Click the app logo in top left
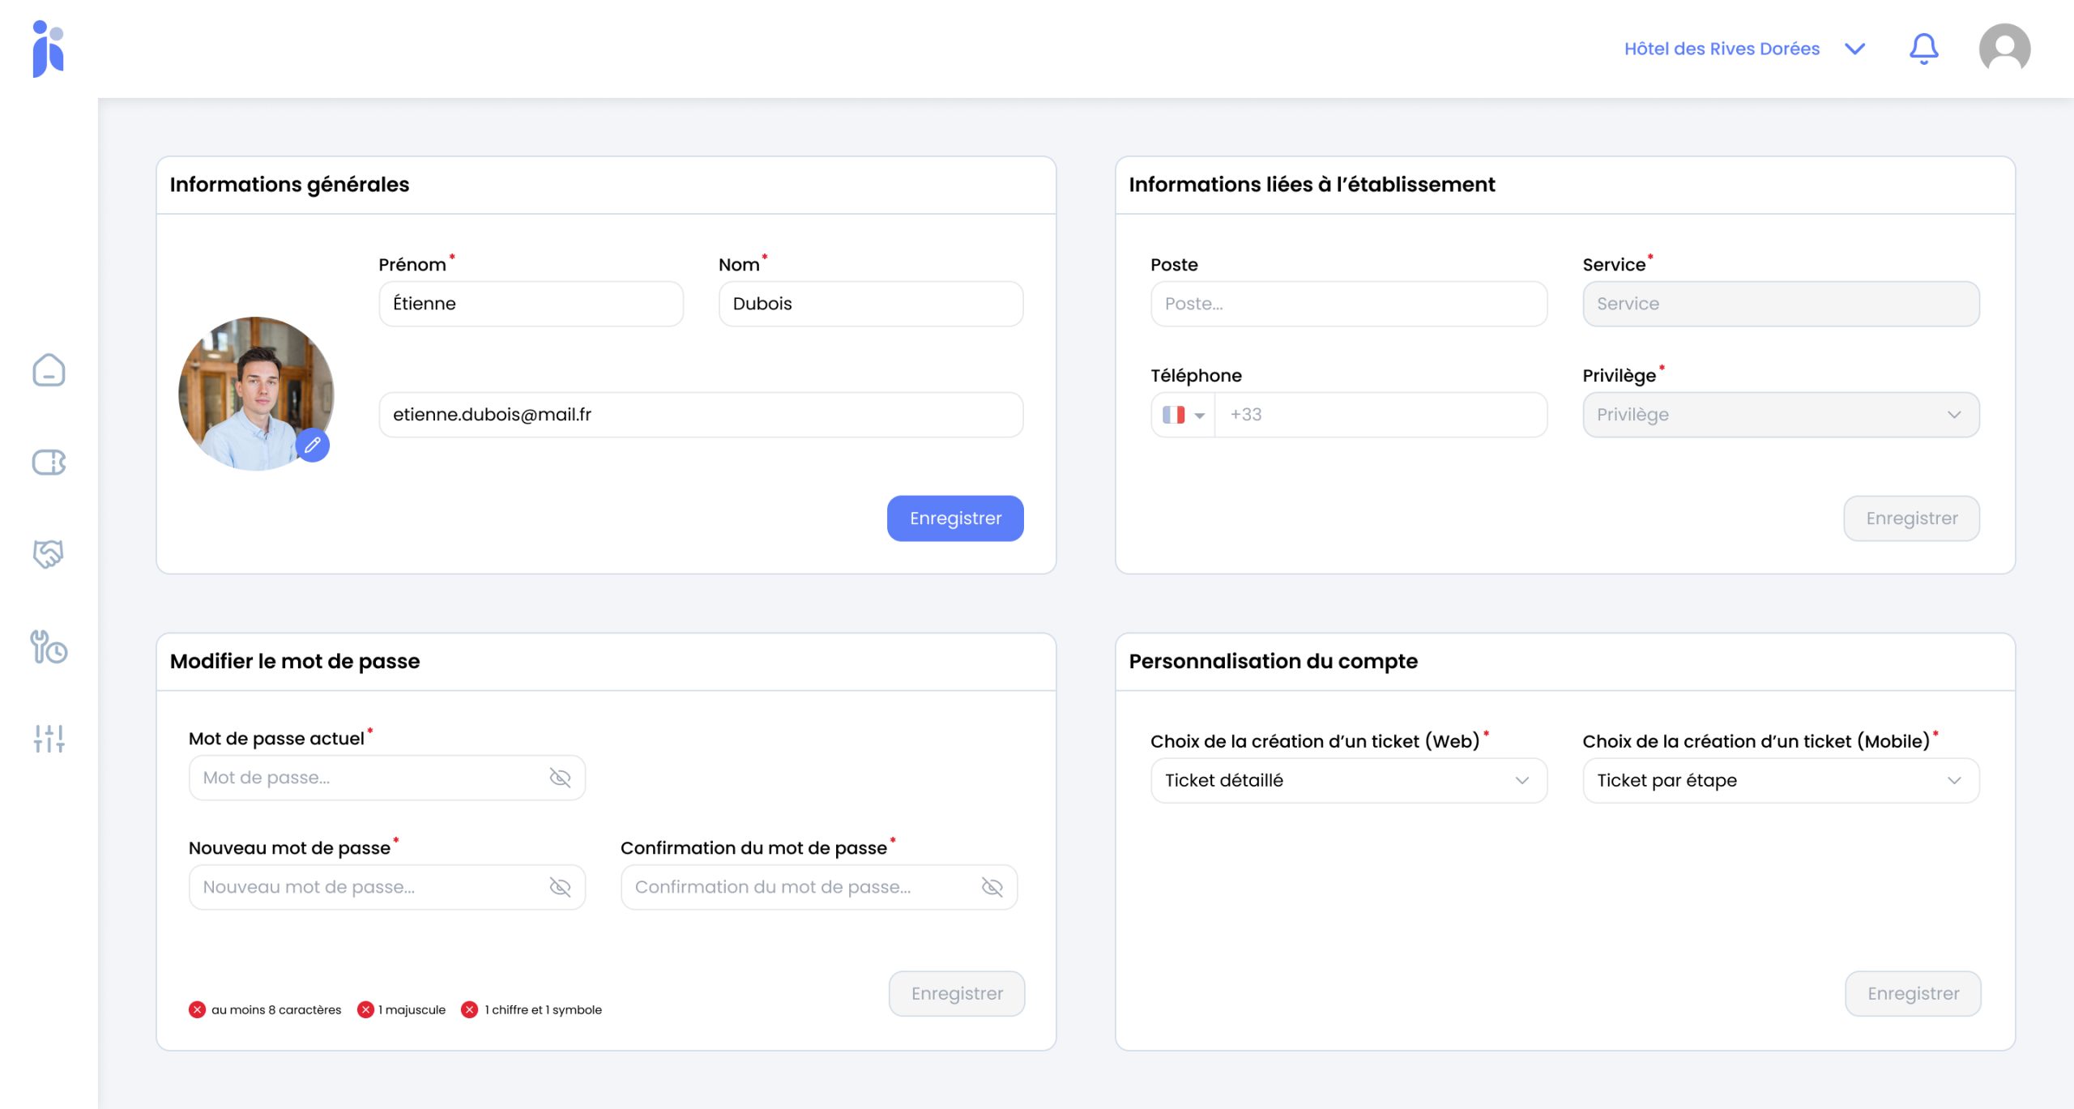 click(x=49, y=49)
